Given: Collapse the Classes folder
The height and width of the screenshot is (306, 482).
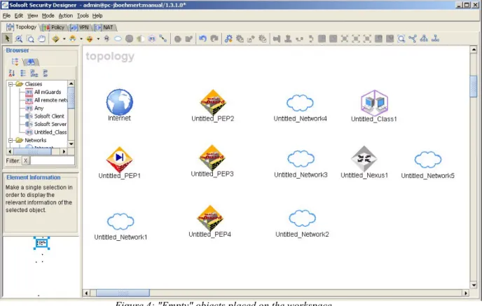Looking at the screenshot, I should pyautogui.click(x=11, y=84).
